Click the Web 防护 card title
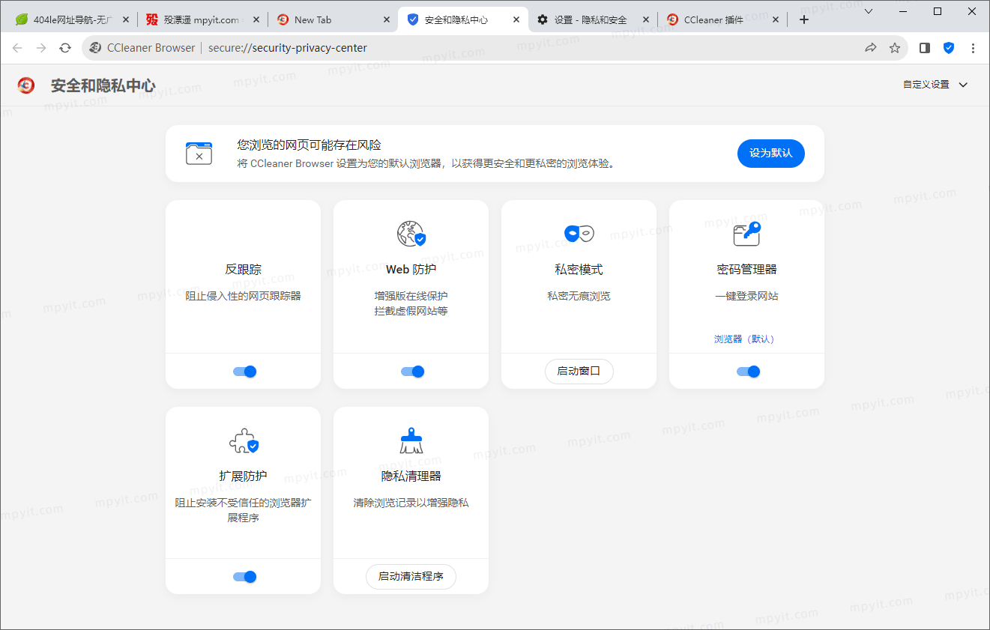 coord(411,270)
